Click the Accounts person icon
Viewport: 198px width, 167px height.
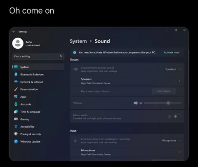(x=16, y=104)
